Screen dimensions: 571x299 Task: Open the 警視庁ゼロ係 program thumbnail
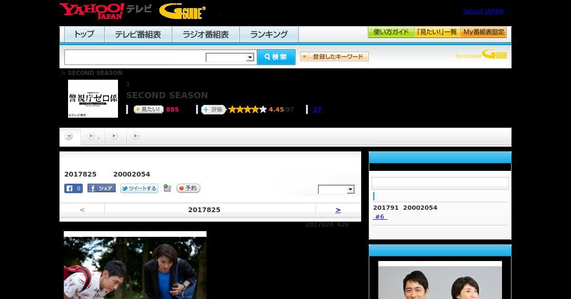(93, 99)
